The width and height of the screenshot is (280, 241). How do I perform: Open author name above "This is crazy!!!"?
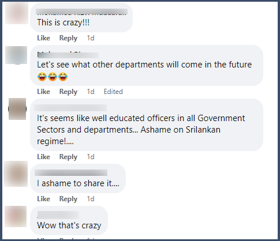tap(81, 12)
